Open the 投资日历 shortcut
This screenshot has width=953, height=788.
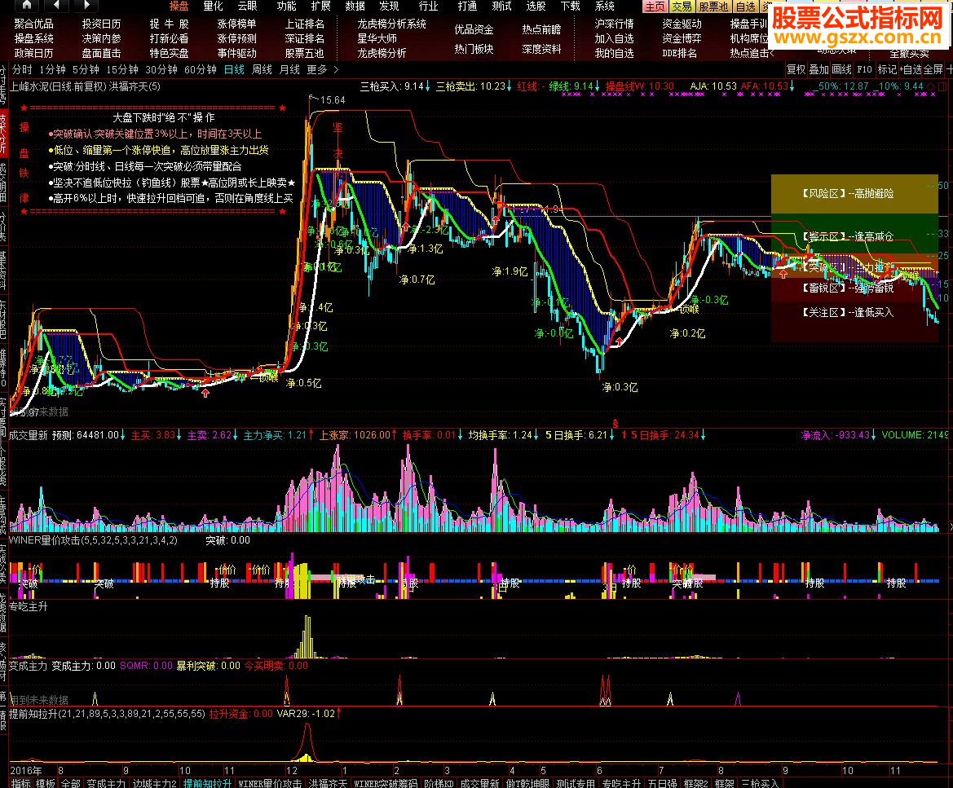click(x=102, y=24)
